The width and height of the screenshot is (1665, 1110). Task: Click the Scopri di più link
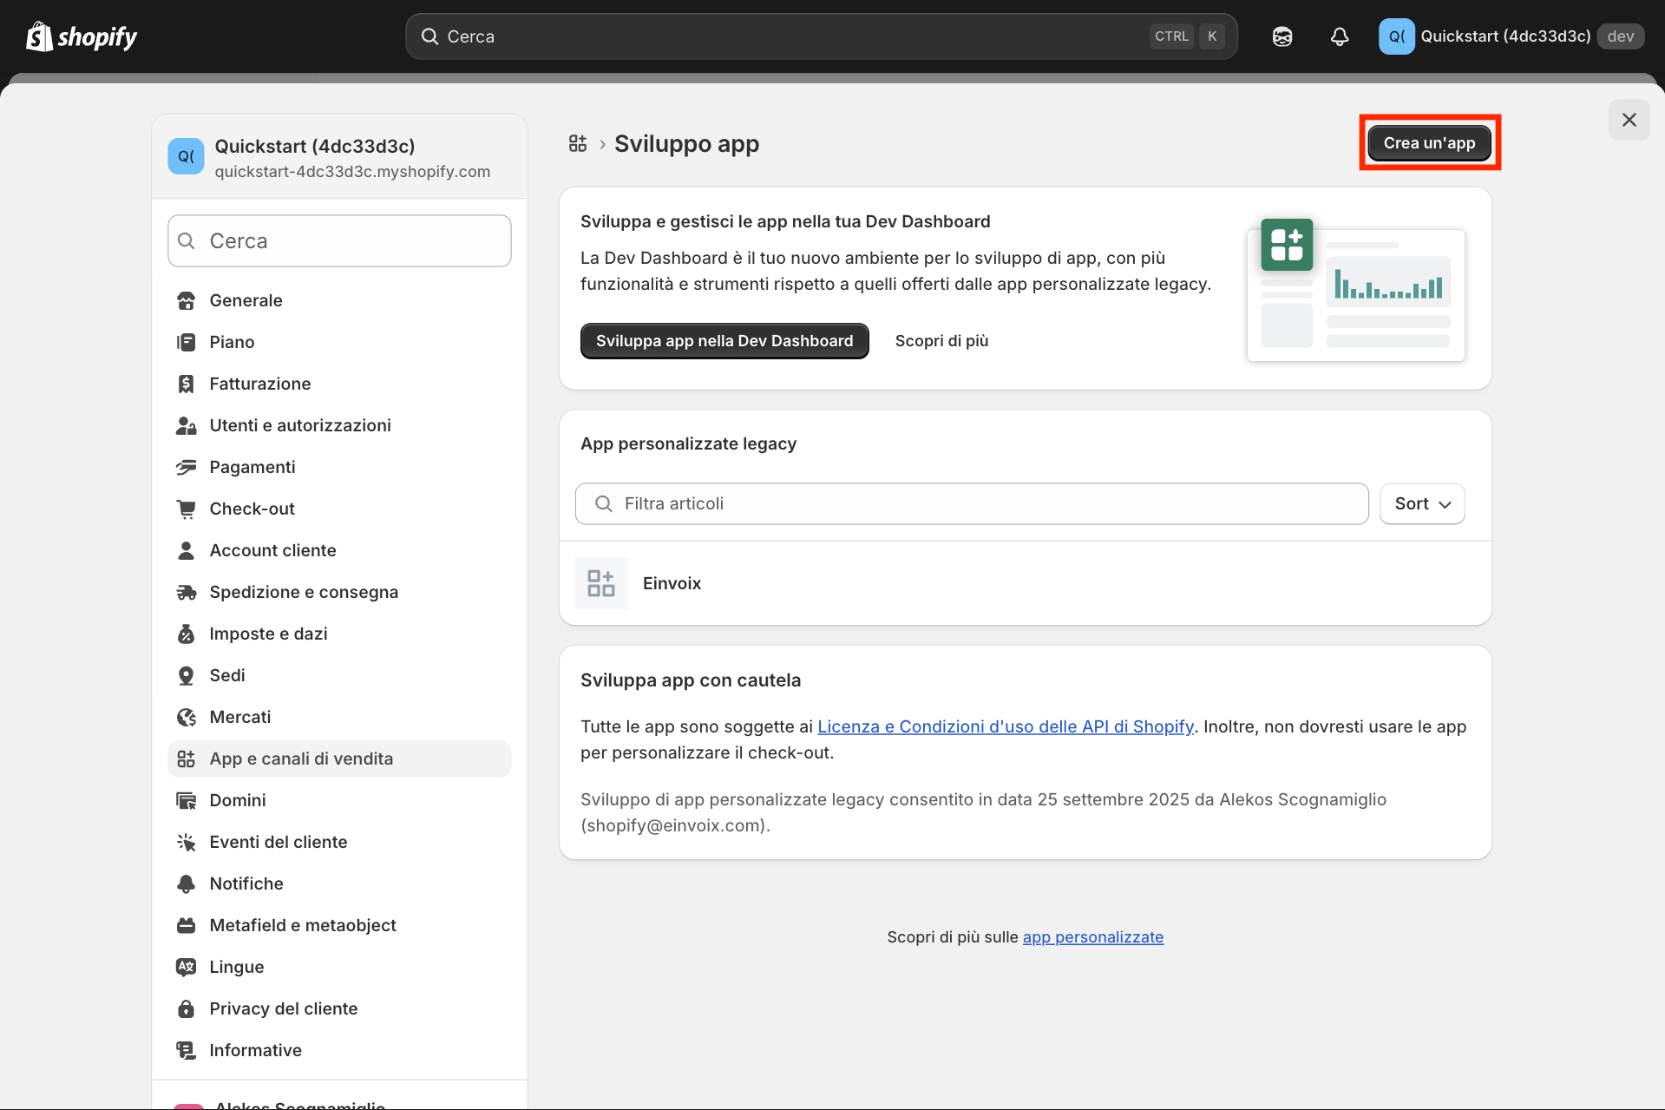(x=941, y=341)
